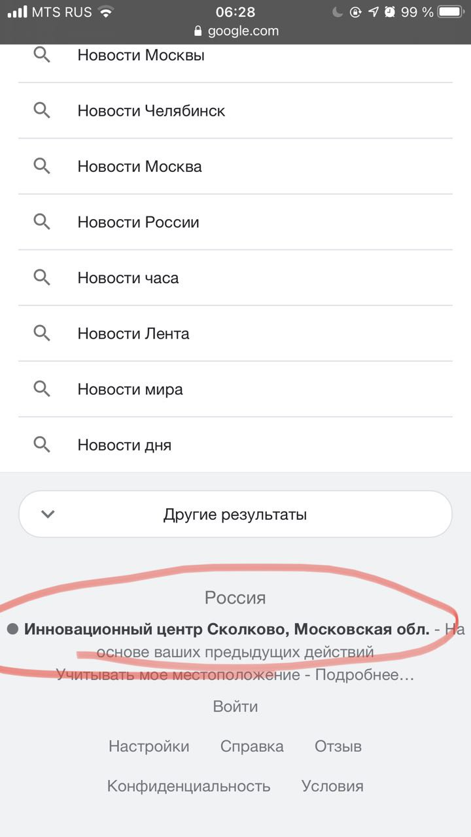The image size is (471, 837).
Task: Select the Новости Москва suggestion
Action: 235,166
